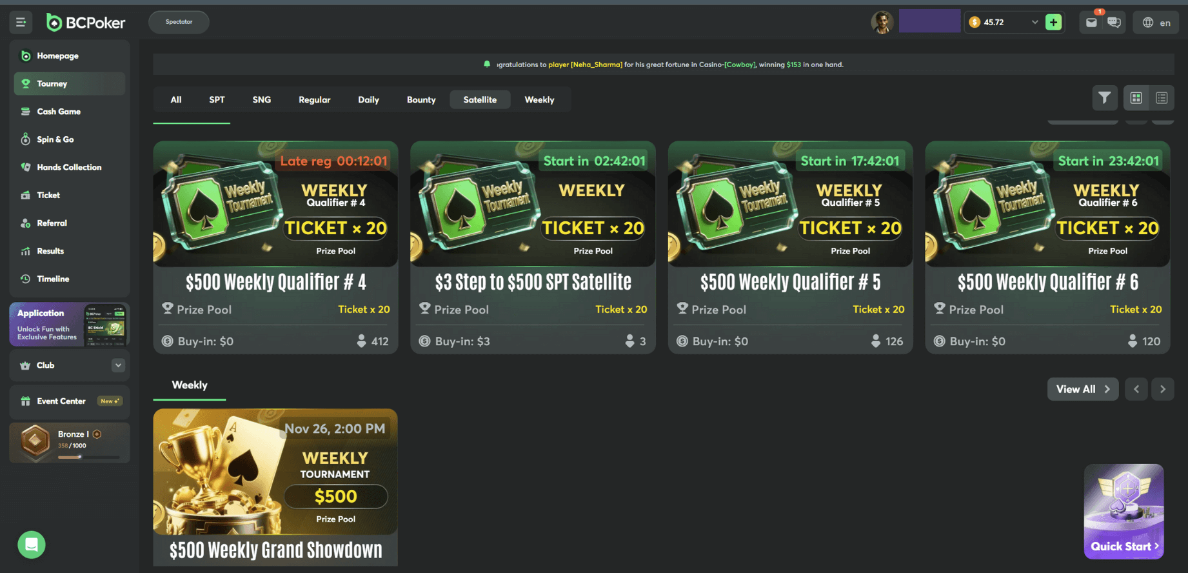Click the tournament filter funnel icon
The height and width of the screenshot is (573, 1188).
(1104, 98)
